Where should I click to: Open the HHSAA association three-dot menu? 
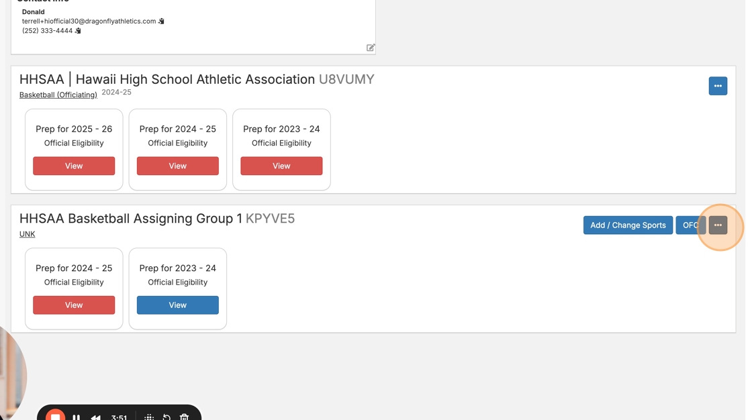click(718, 86)
